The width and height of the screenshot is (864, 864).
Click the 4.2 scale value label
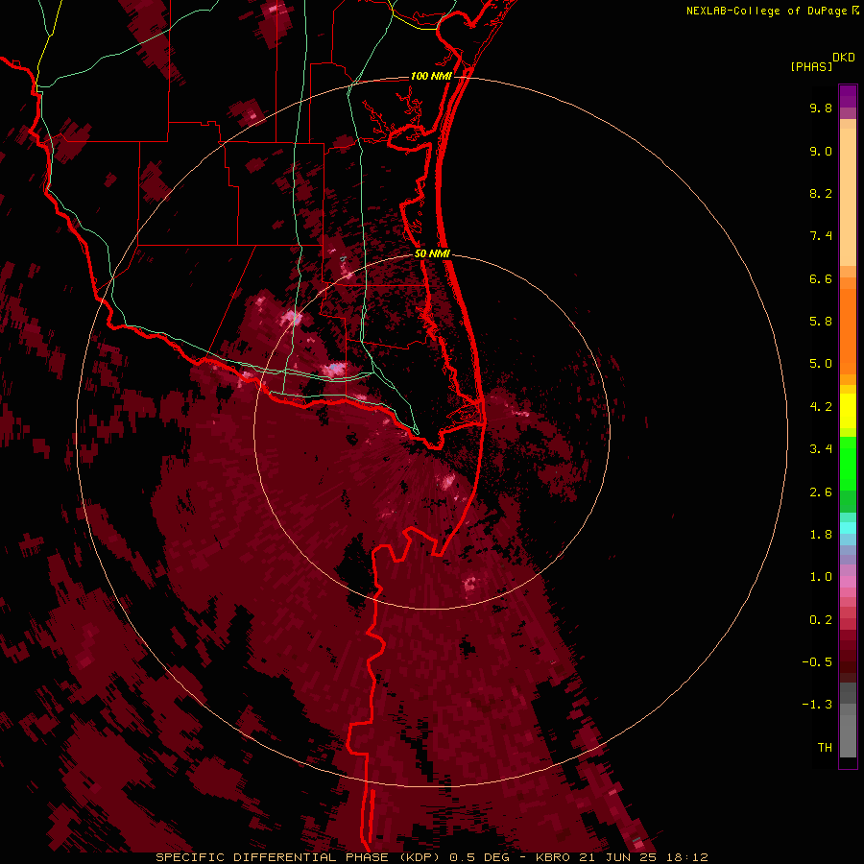pyautogui.click(x=821, y=407)
